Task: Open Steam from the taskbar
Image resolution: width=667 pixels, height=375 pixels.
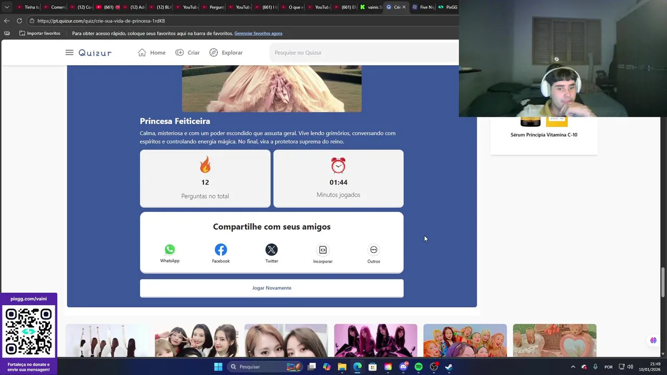Action: [449, 367]
